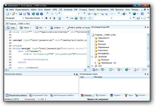Viewport: 156px width, 107px height.
Task: Click the code editor horizontal scrollbar right arrow
Action: 85,70
